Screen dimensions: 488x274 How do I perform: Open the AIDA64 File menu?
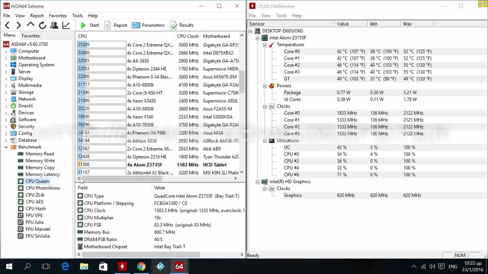click(x=7, y=16)
